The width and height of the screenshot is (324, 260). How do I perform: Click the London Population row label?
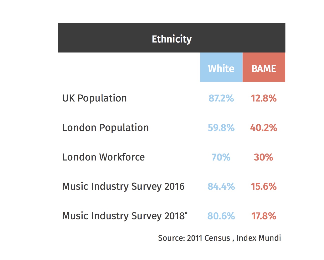point(105,127)
